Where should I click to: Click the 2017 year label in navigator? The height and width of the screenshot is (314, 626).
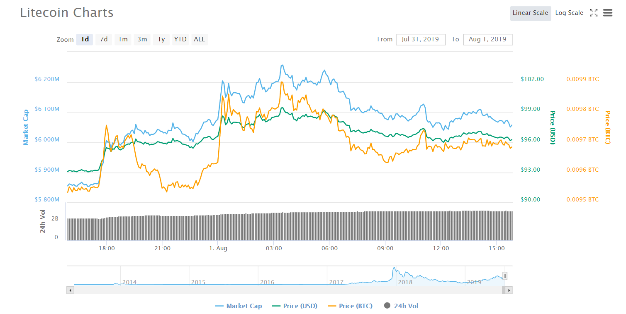pos(336,282)
